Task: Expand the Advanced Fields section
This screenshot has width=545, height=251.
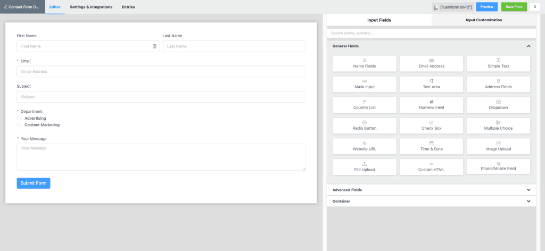Action: point(431,190)
